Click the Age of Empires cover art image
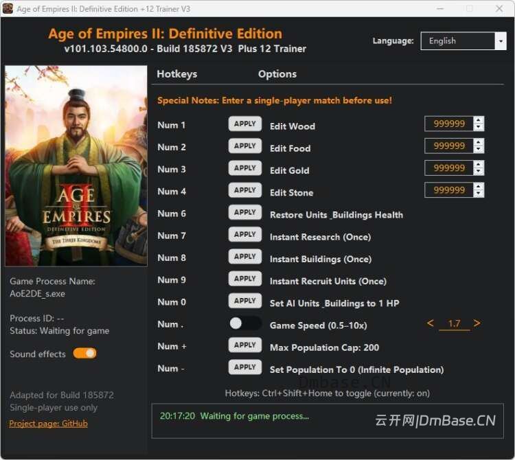 76,166
